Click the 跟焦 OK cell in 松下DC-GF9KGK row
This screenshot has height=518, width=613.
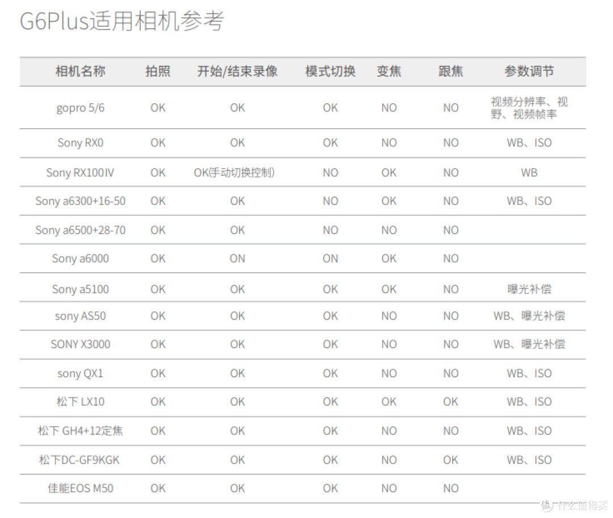click(451, 460)
